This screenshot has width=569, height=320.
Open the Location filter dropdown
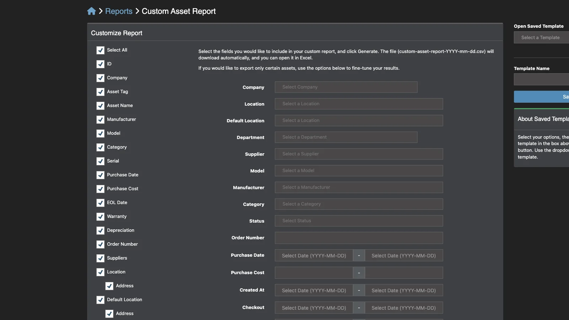pos(359,104)
